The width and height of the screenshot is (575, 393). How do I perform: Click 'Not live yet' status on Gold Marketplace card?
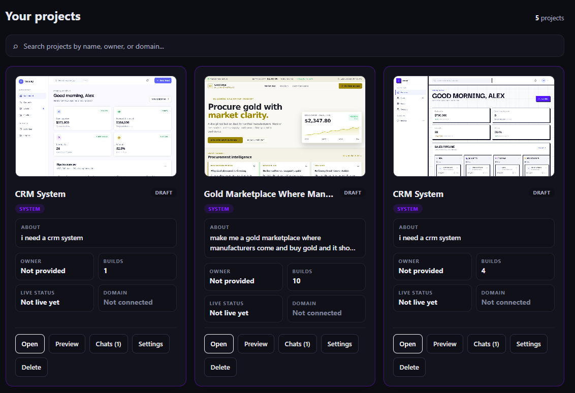(x=229, y=313)
